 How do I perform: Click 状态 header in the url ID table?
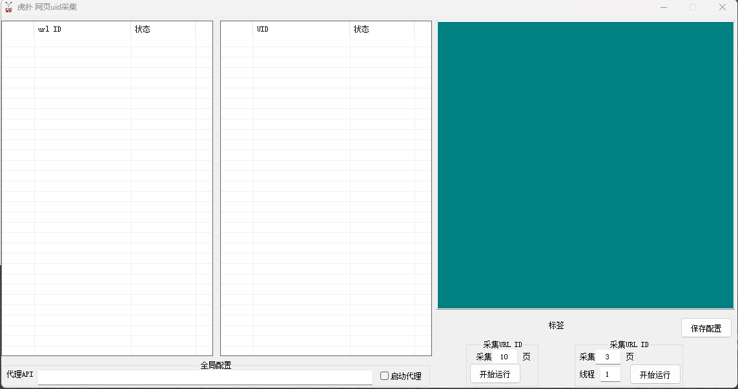tap(163, 30)
